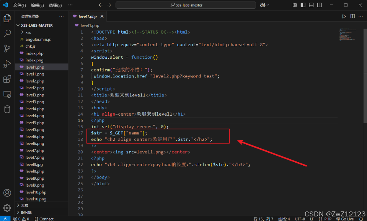Open the Copilot chat icon
The image size is (367, 221).
pos(263,5)
